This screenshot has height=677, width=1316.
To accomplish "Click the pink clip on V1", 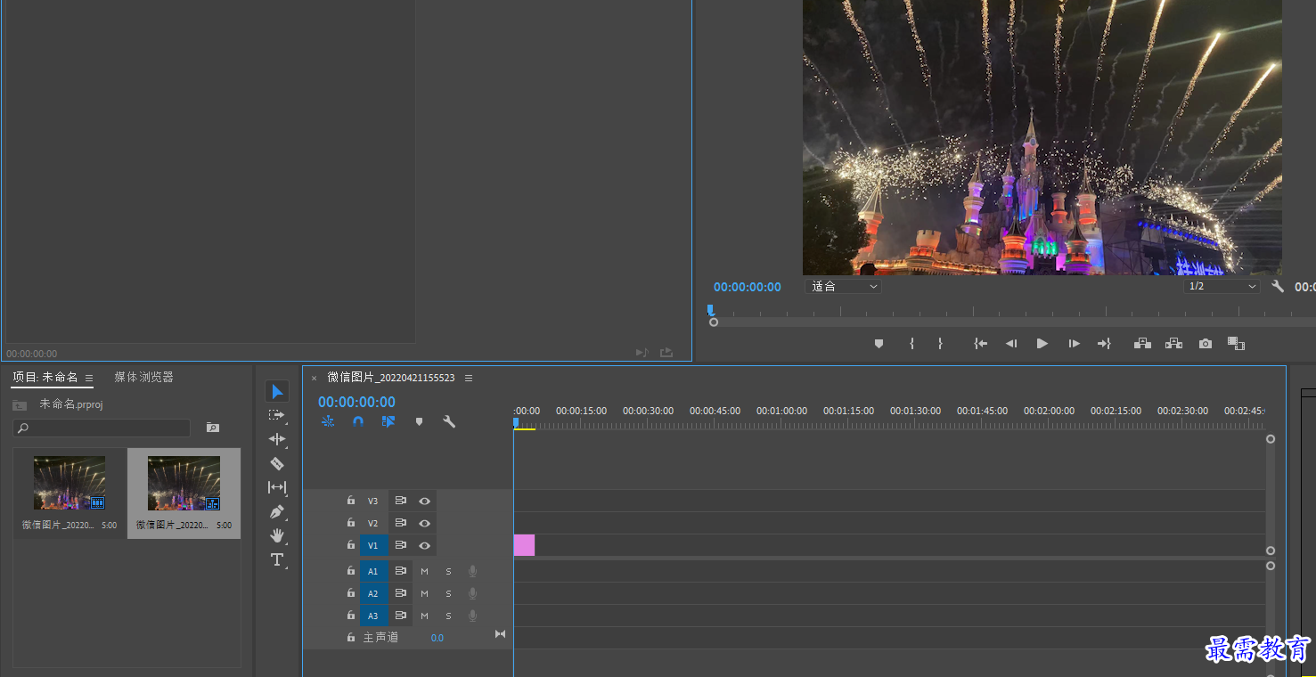I will 524,545.
